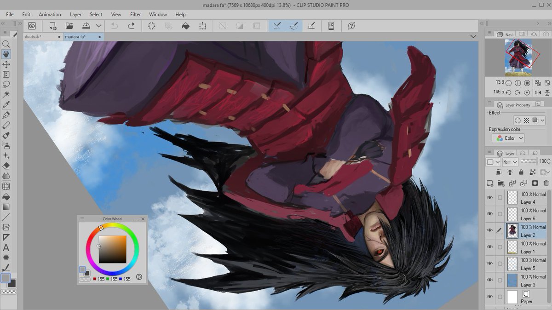Open the Window menu
This screenshot has height=310, width=552.
point(158,14)
